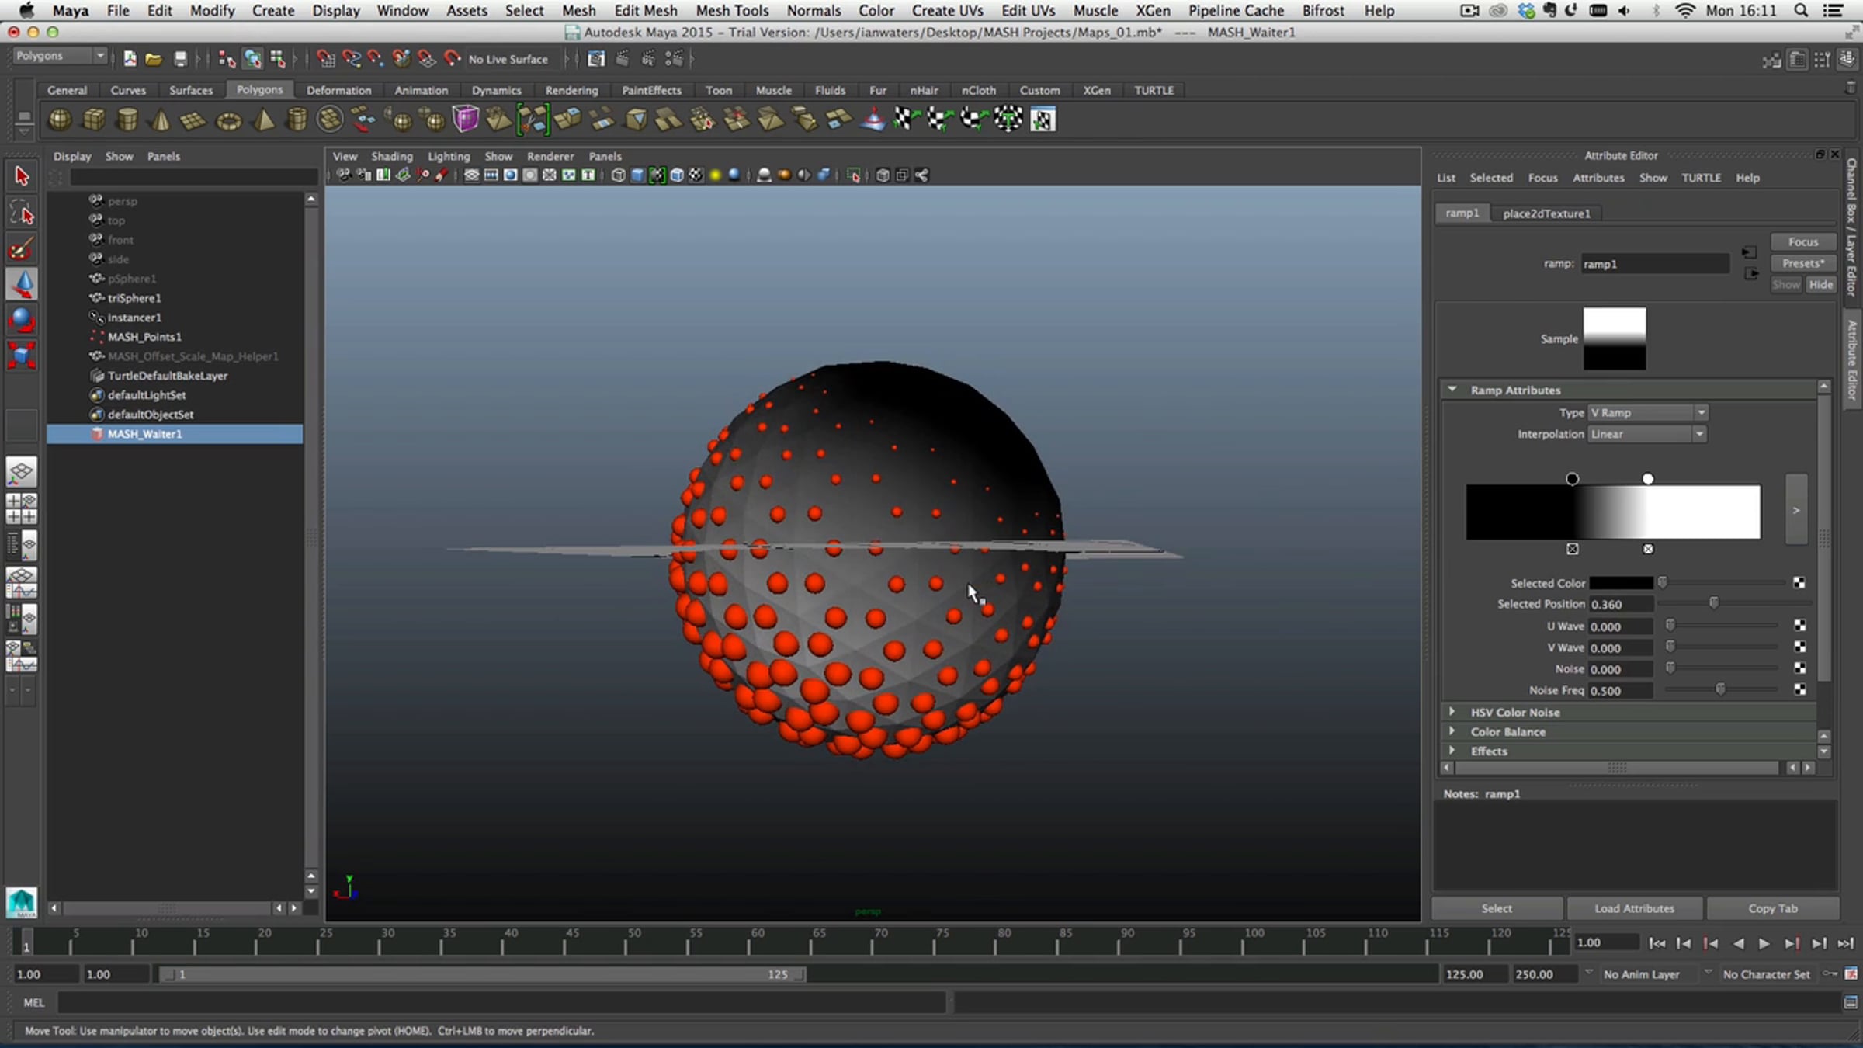Create a polygon sphere from shelf

[60, 120]
